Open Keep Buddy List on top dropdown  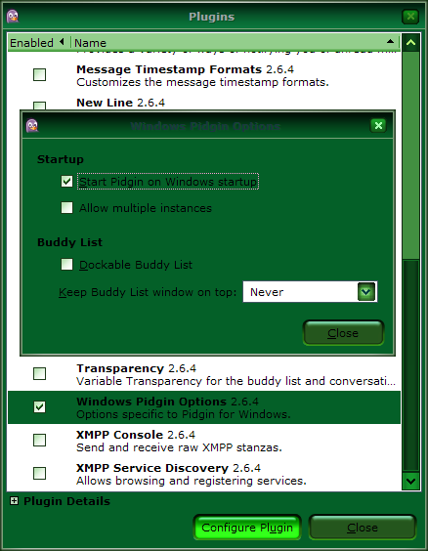pyautogui.click(x=366, y=292)
